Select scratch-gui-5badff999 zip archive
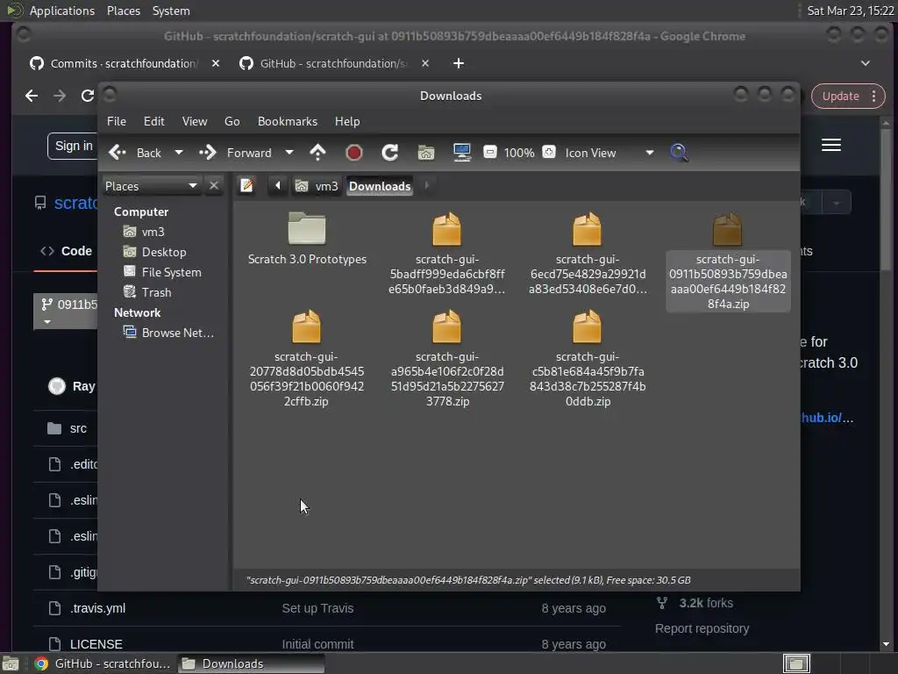Viewport: 898px width, 674px height. pyautogui.click(x=447, y=254)
